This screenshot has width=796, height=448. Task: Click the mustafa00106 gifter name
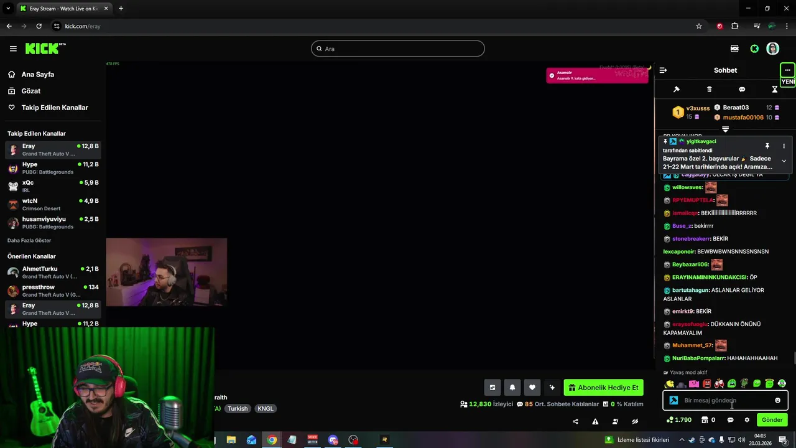point(743,117)
